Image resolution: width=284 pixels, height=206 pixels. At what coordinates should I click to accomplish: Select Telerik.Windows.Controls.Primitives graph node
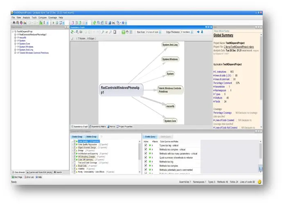[170, 90]
